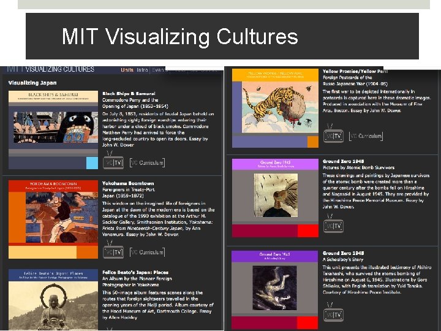The width and height of the screenshot is (441, 331).
Task: Click Ground Zero 1945 title above A Schoolboy's Story
Action: (x=343, y=253)
